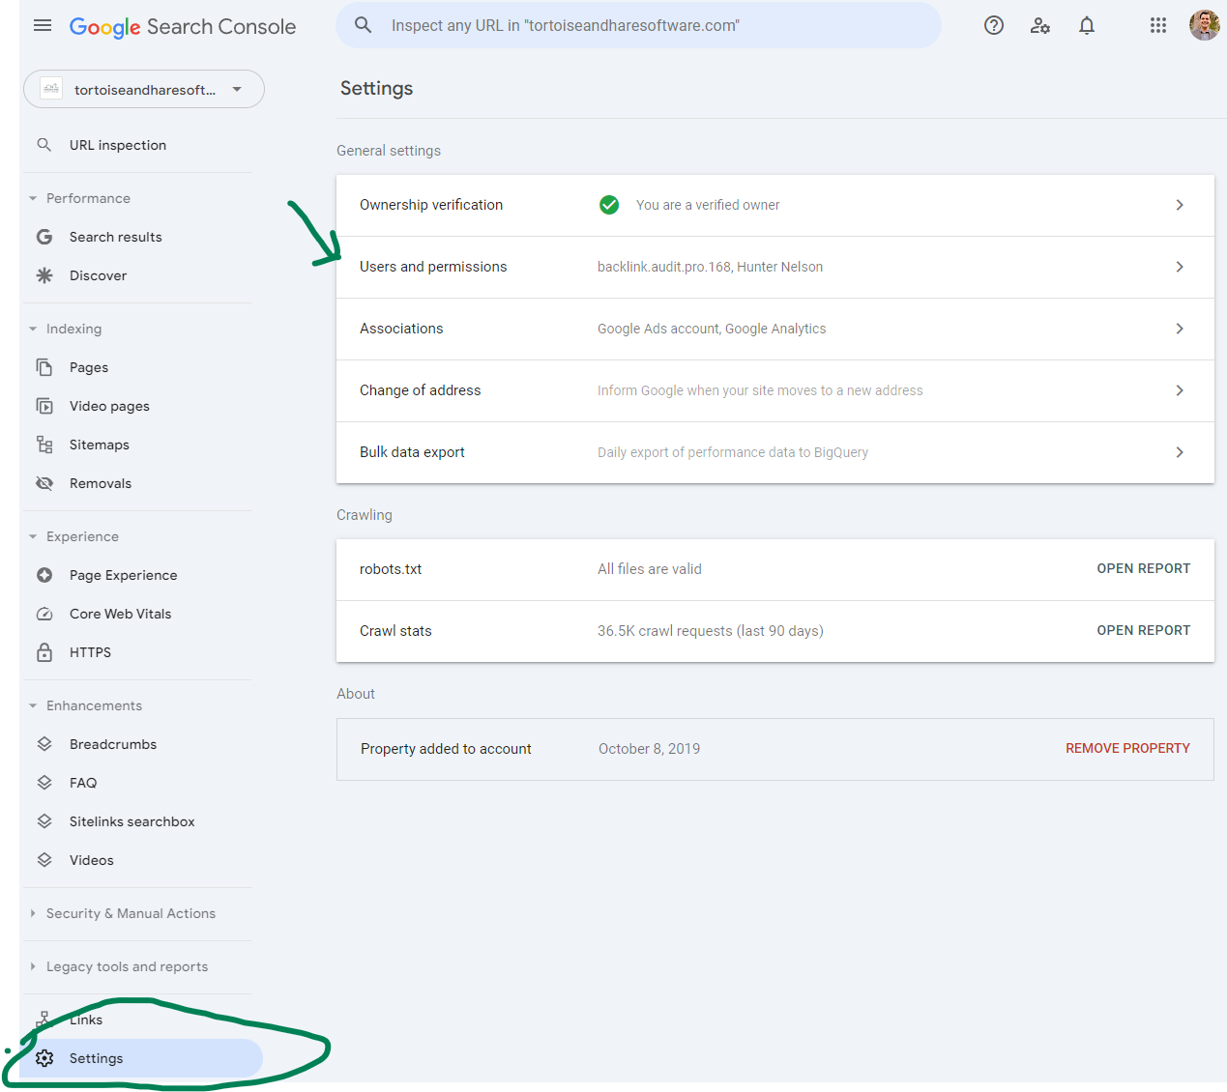Open the Google apps grid icon
Image resolution: width=1227 pixels, height=1092 pixels.
pyautogui.click(x=1158, y=26)
